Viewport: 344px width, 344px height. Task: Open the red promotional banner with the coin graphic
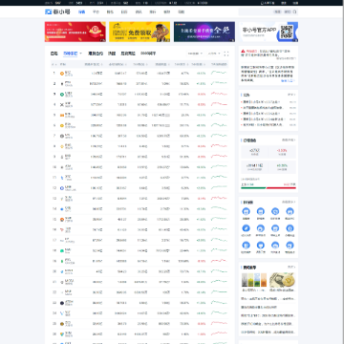pos(75,32)
